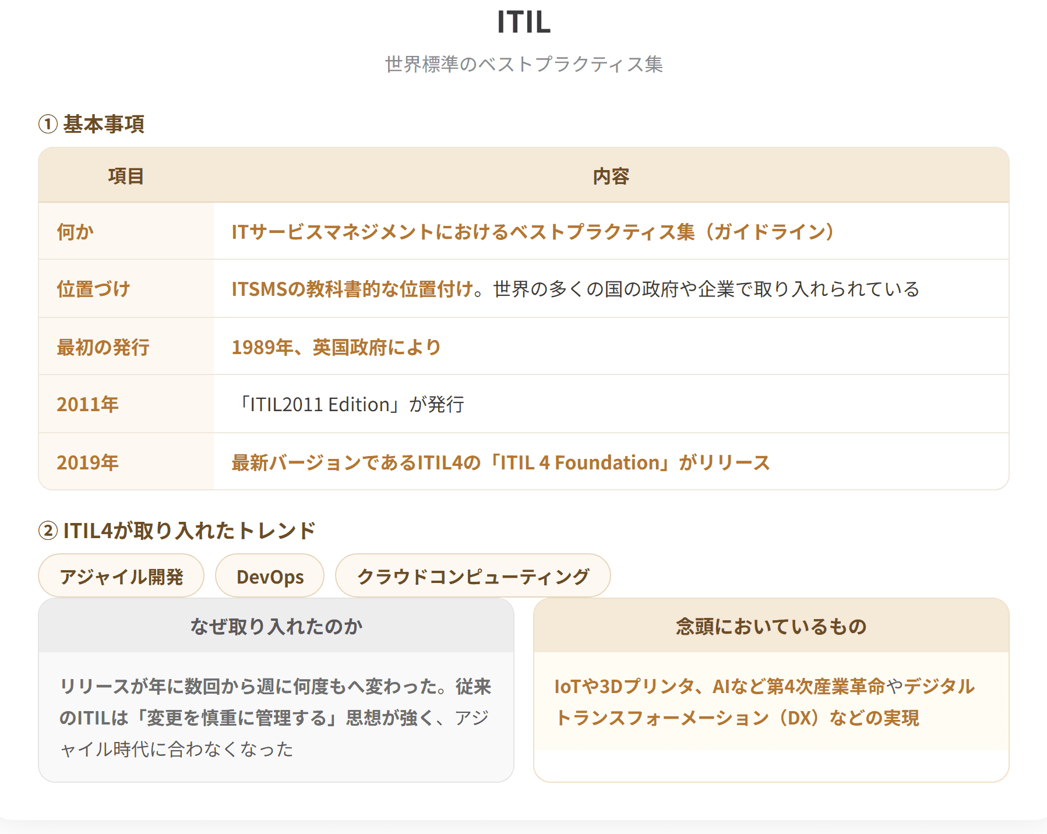Select the 位置づけ row label
1047x834 pixels.
point(93,289)
